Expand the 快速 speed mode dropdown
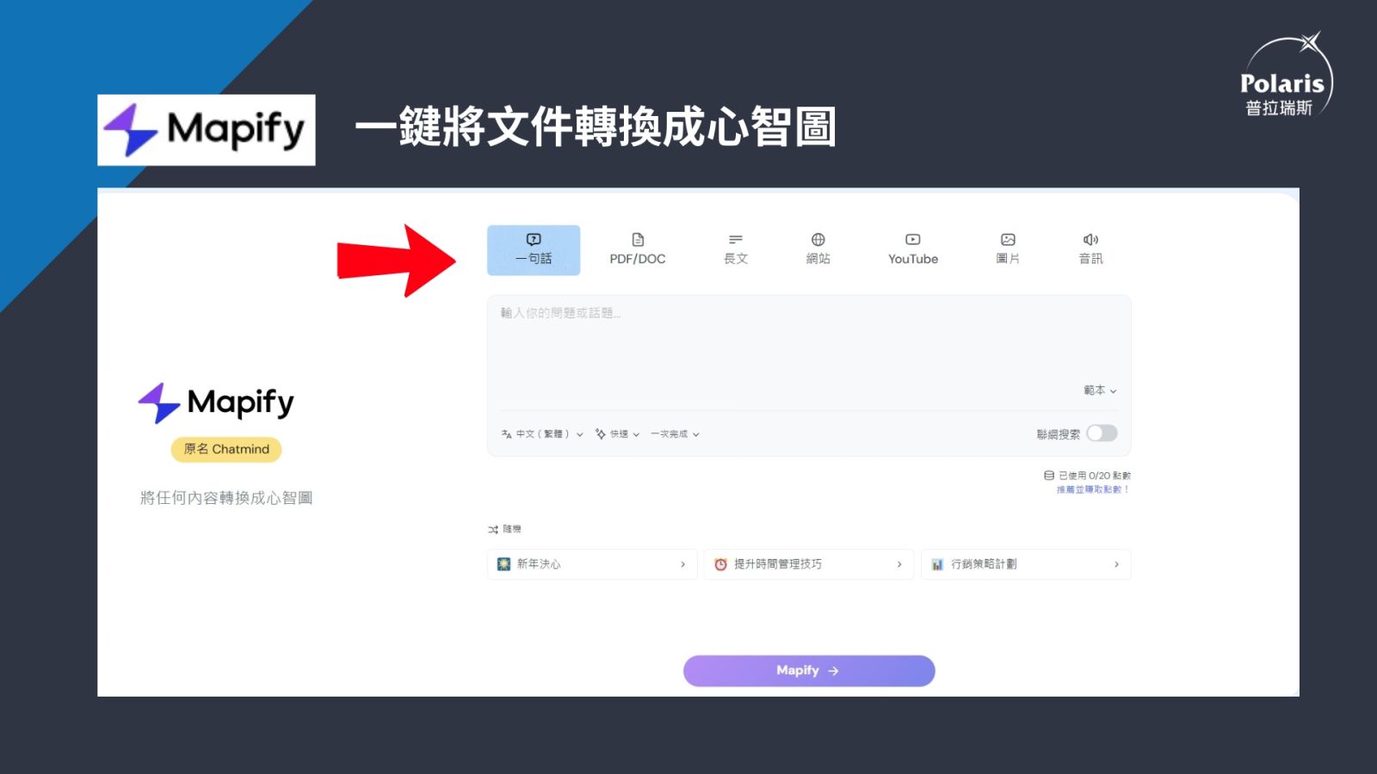The height and width of the screenshot is (774, 1377). tap(617, 434)
